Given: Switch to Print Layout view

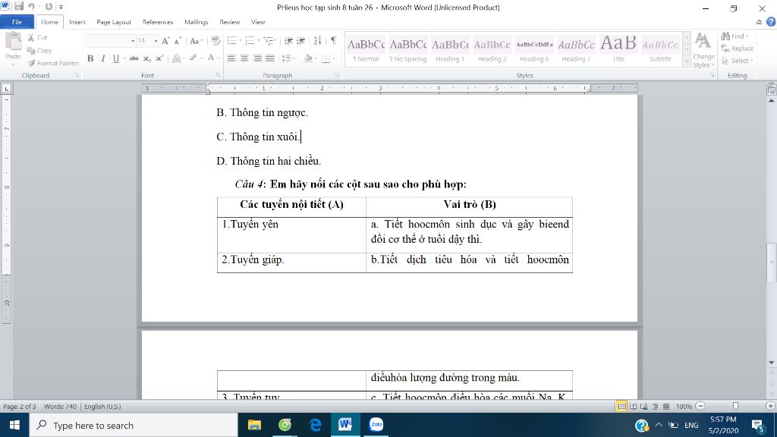Looking at the screenshot, I should tap(621, 407).
